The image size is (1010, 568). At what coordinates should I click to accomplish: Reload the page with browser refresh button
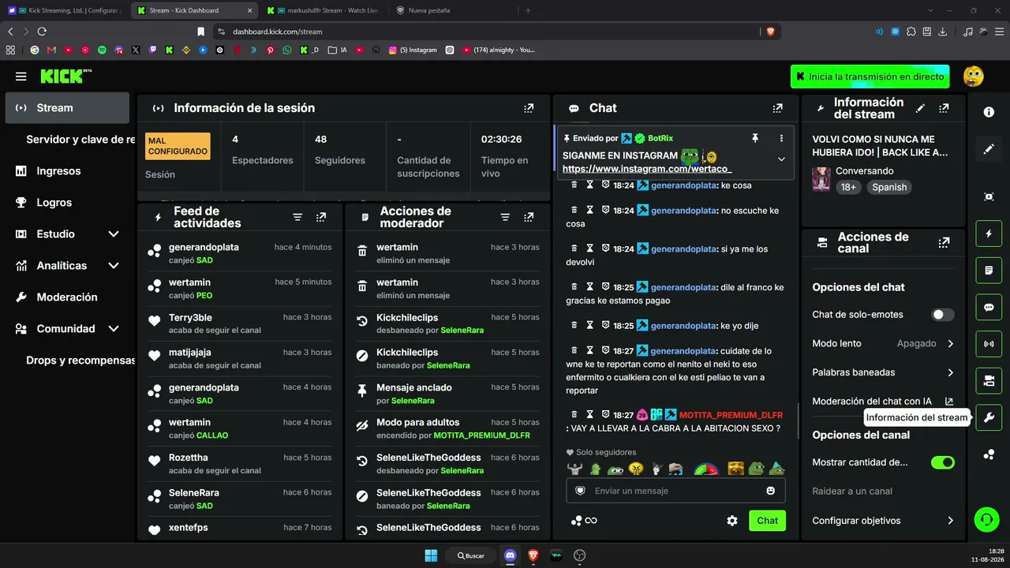[x=42, y=32]
